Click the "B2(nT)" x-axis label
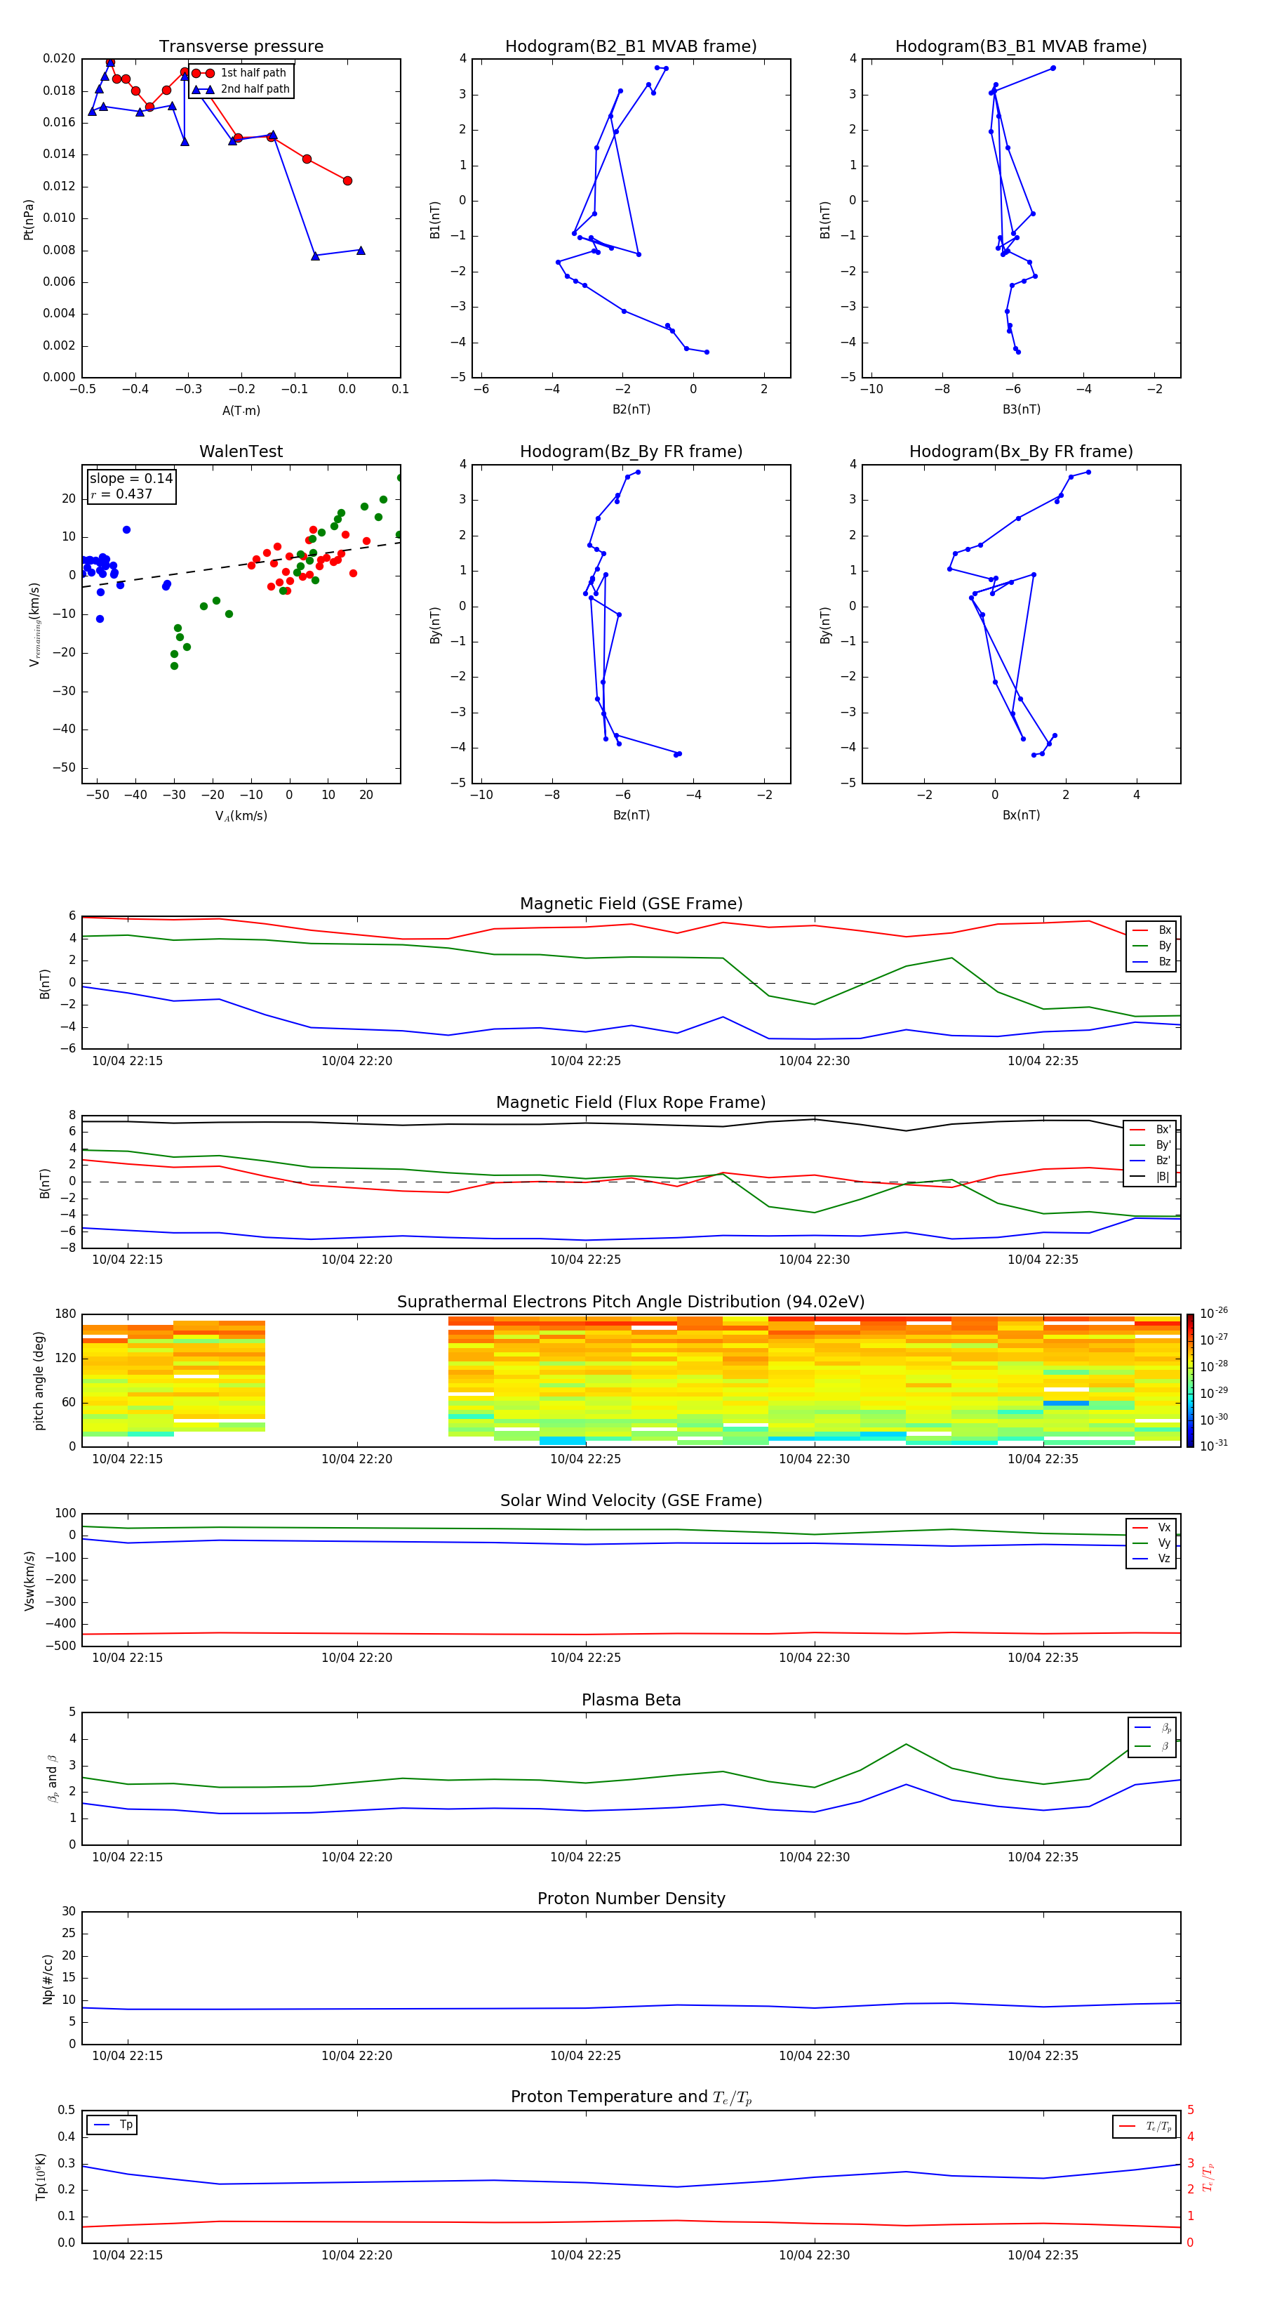Viewport: 1263px width, 2317px height. point(631,409)
